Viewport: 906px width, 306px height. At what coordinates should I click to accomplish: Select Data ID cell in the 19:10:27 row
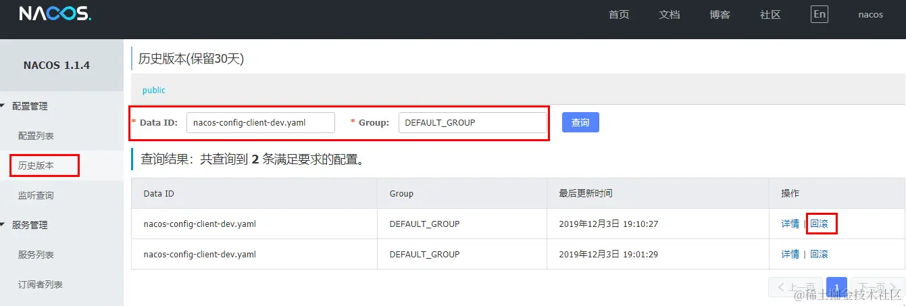point(254,224)
